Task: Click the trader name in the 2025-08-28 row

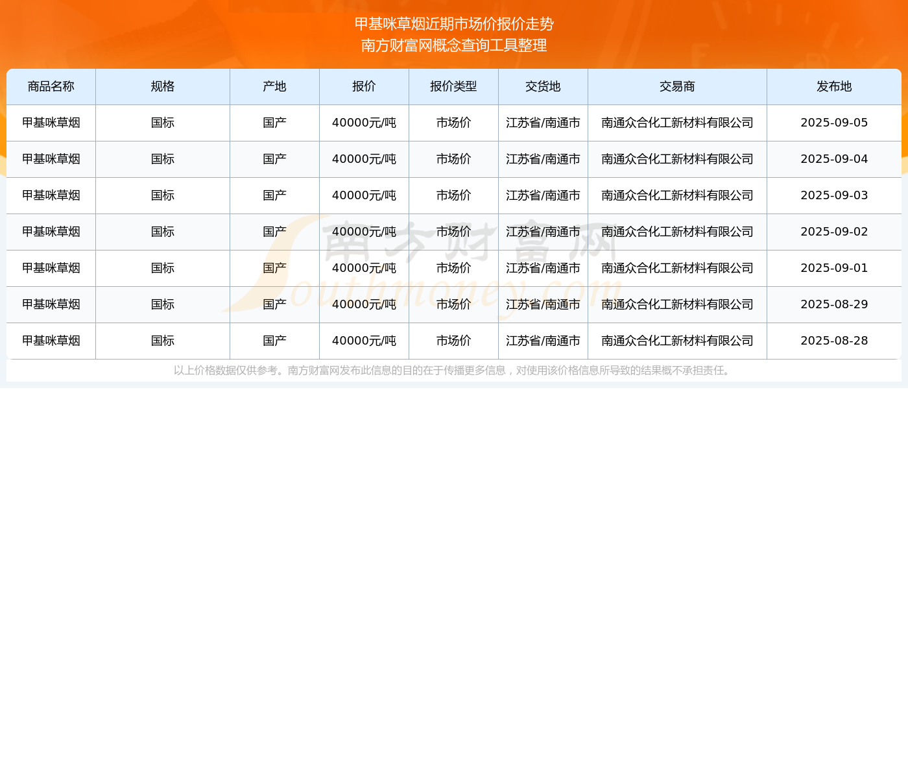Action: click(x=677, y=341)
